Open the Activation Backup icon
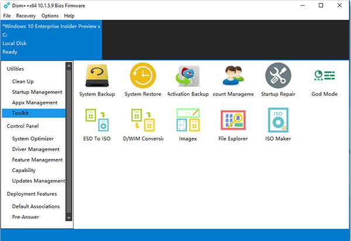The height and width of the screenshot is (241, 351). click(188, 75)
